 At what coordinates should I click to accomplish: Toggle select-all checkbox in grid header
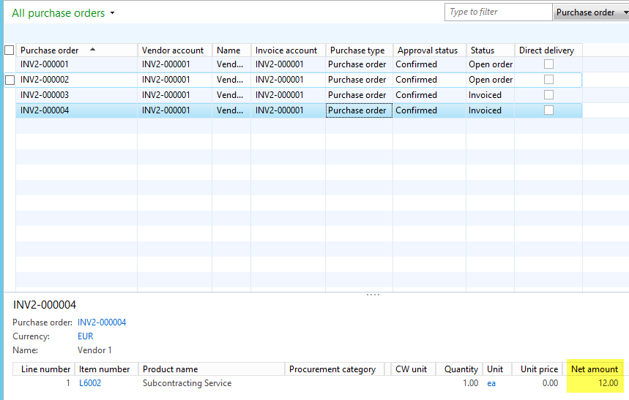10,50
